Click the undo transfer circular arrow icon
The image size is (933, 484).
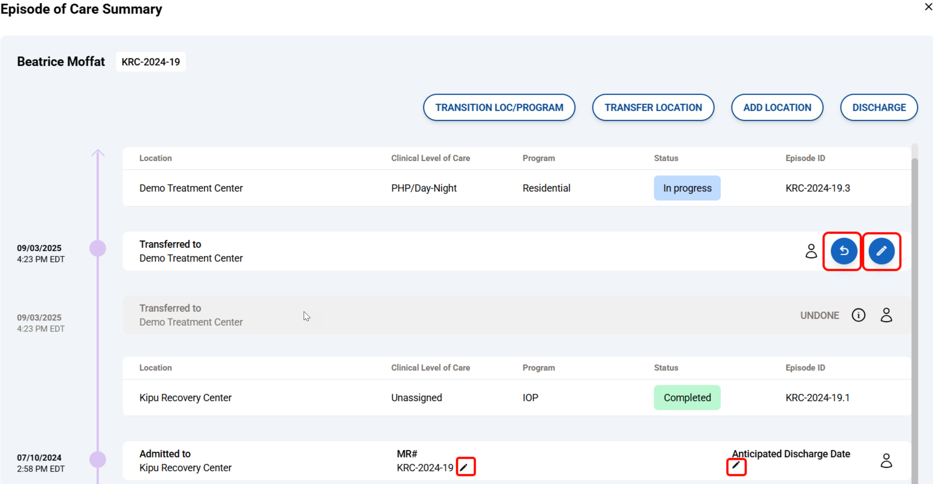(844, 251)
